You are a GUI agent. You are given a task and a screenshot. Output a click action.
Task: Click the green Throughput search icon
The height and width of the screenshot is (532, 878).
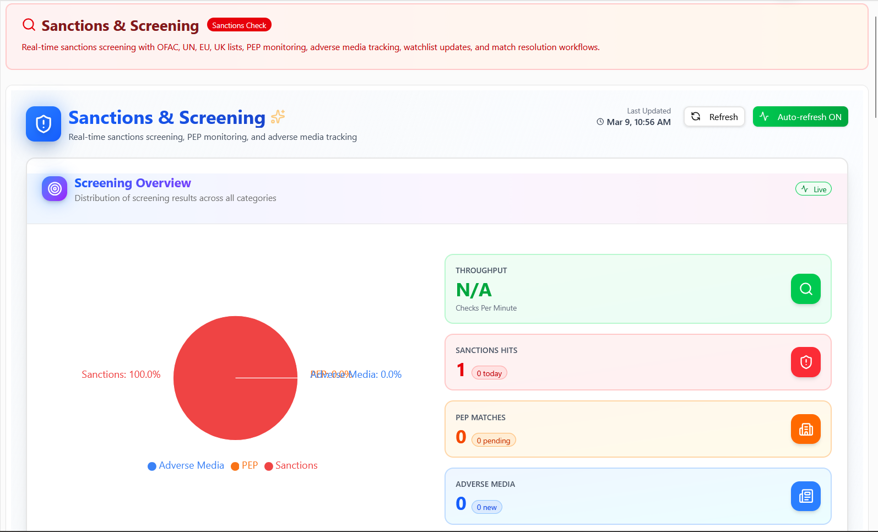tap(805, 289)
